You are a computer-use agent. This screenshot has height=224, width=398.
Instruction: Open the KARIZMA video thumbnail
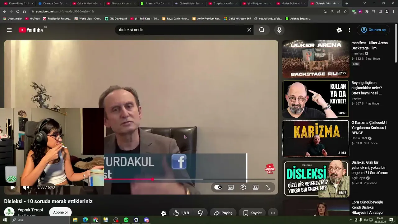(316, 138)
